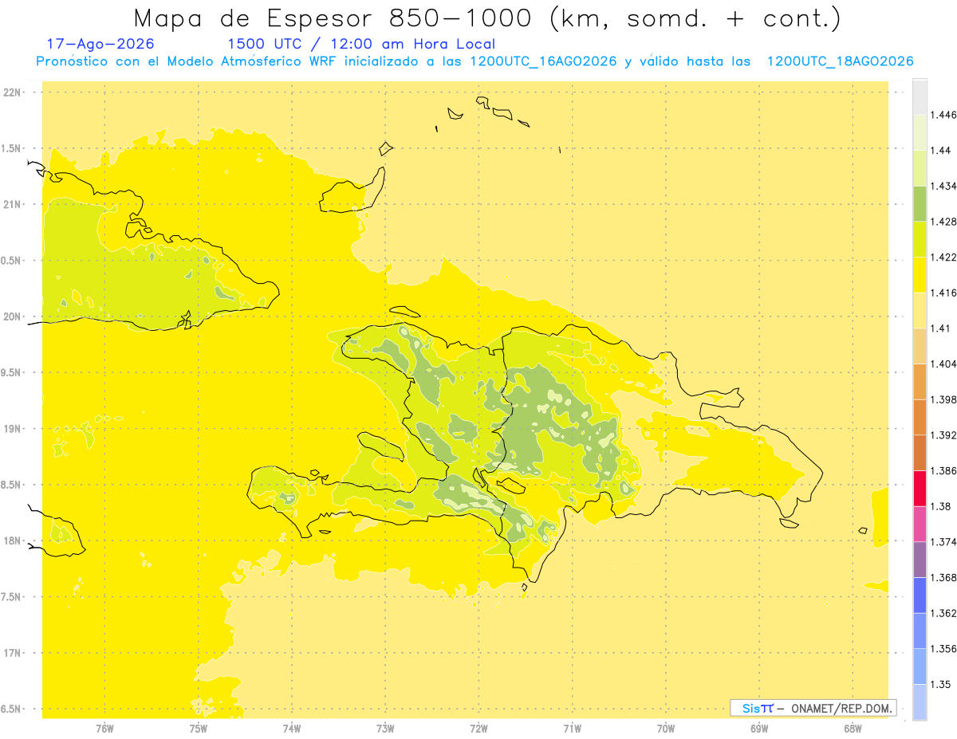Click the latitude axis label '9.5N'

12,372
